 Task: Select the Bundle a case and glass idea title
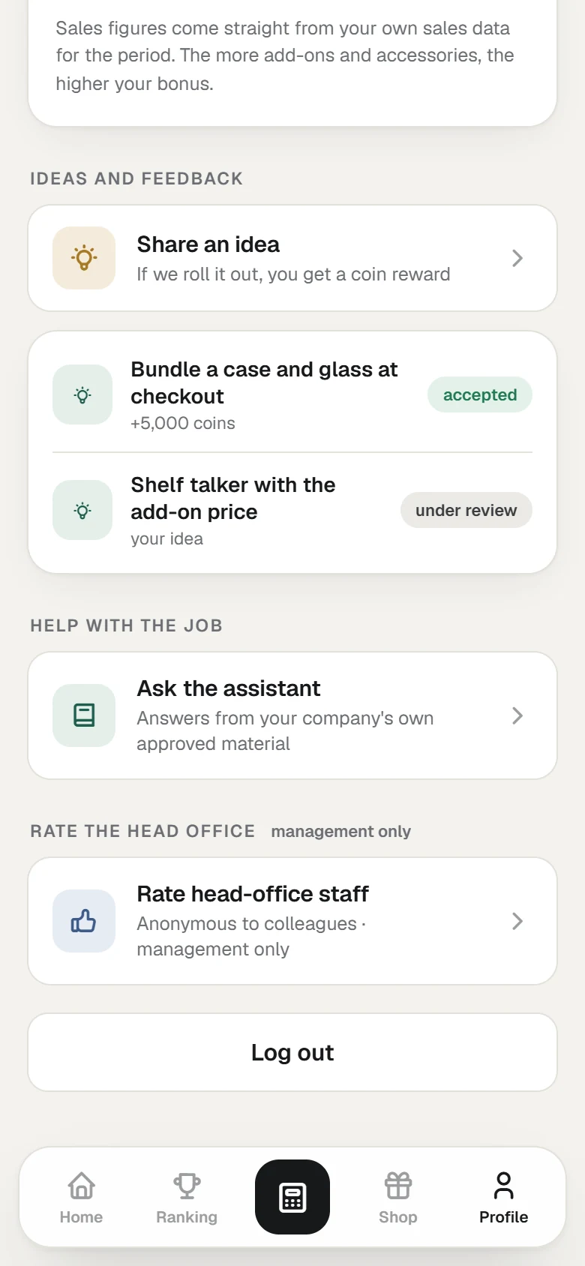tap(264, 382)
